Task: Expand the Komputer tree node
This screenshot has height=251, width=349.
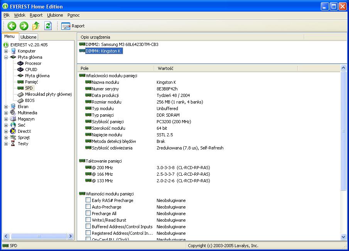Action: point(6,51)
